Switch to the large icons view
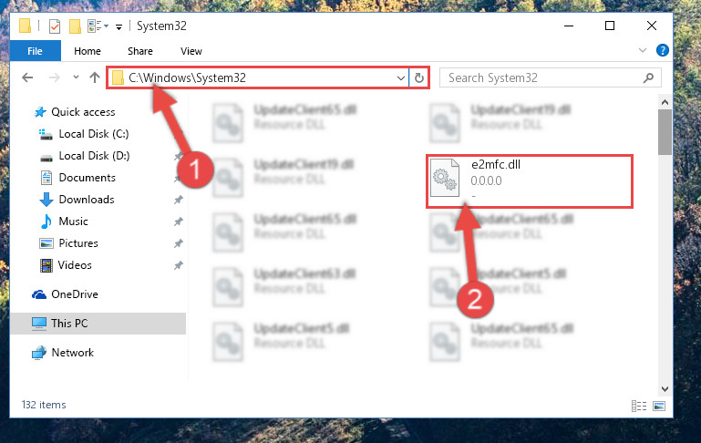701x443 pixels. [659, 406]
